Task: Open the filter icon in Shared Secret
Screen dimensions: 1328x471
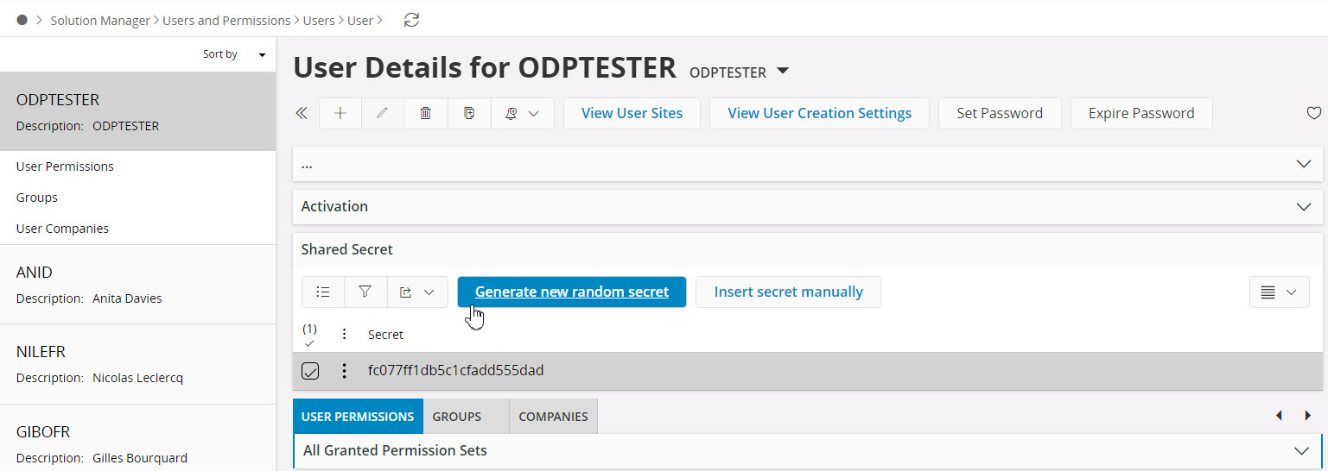Action: pyautogui.click(x=365, y=292)
